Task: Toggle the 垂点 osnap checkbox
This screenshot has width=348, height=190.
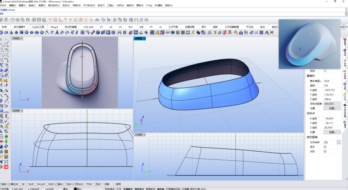Action: 56,184
